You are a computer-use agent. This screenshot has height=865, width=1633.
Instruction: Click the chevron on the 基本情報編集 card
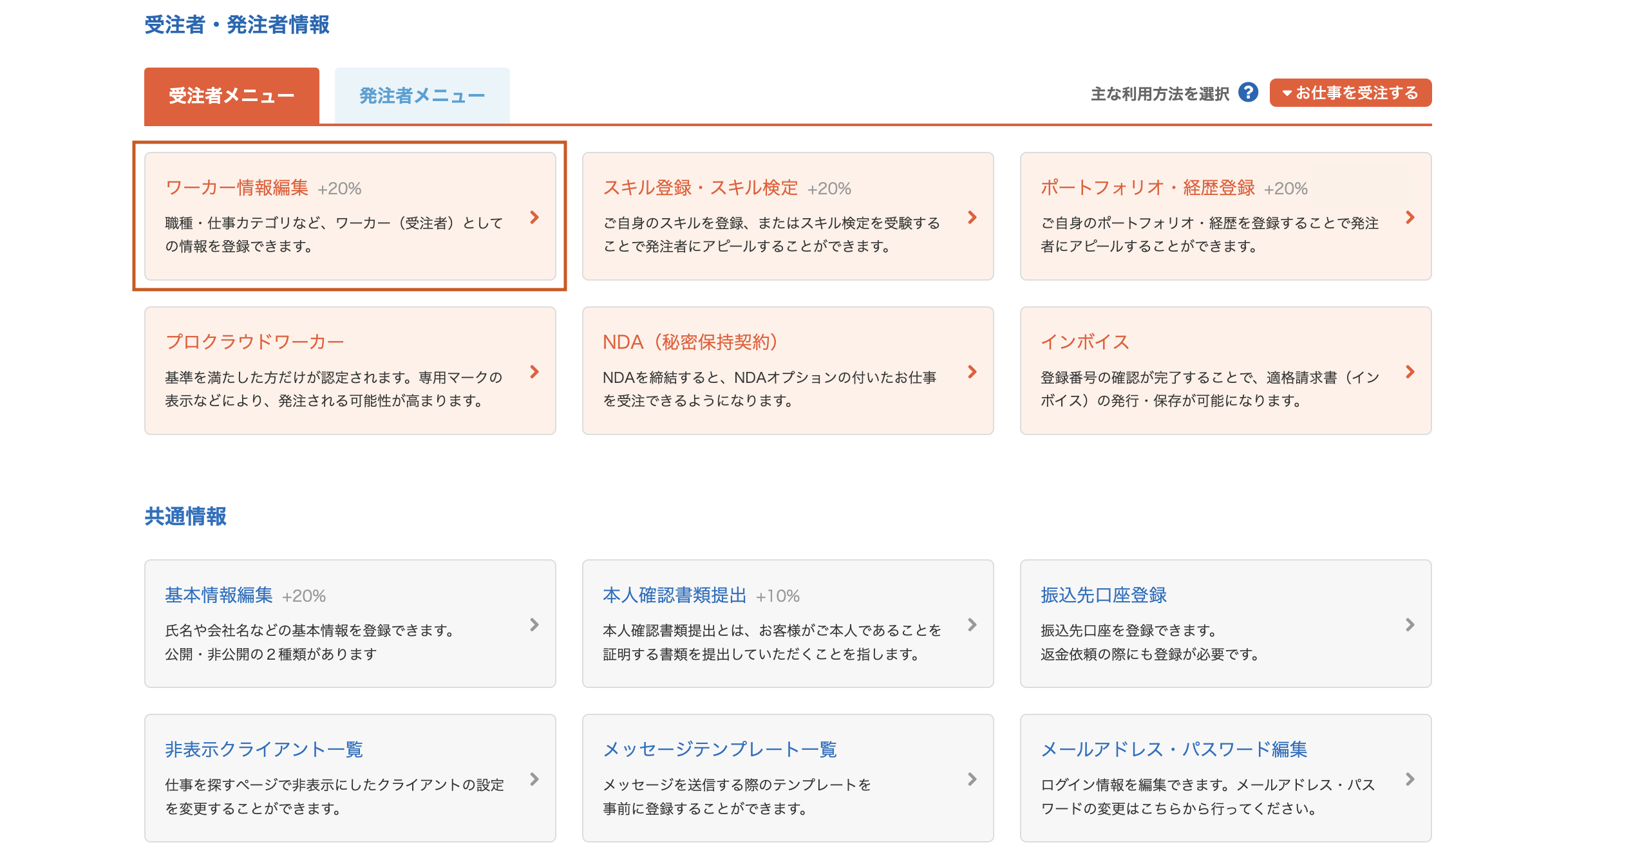pos(534,625)
